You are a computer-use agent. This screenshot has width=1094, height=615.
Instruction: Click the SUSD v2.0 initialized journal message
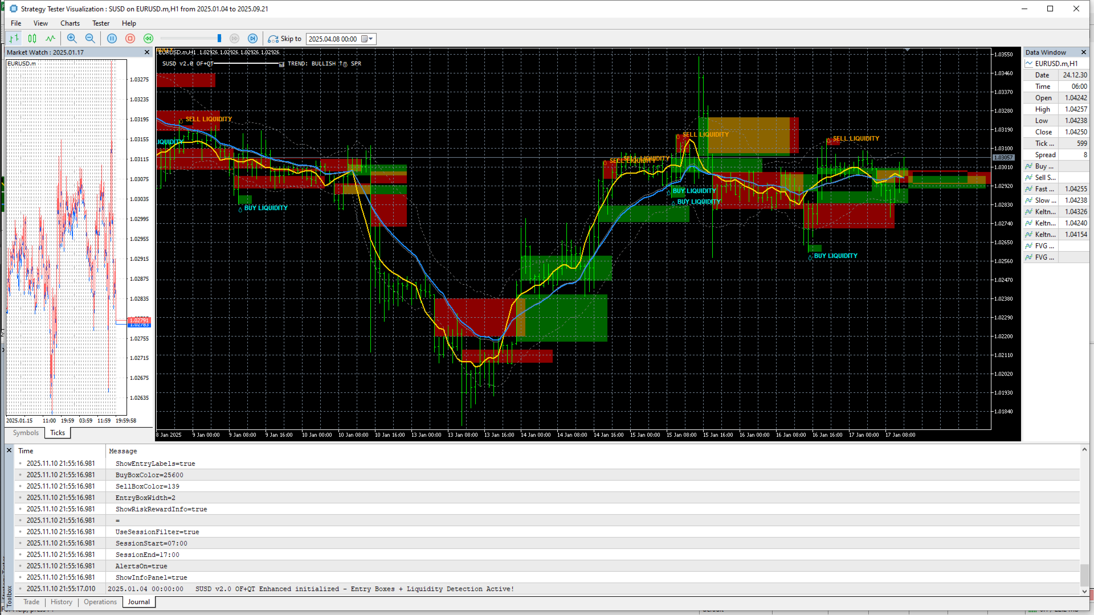click(x=354, y=589)
